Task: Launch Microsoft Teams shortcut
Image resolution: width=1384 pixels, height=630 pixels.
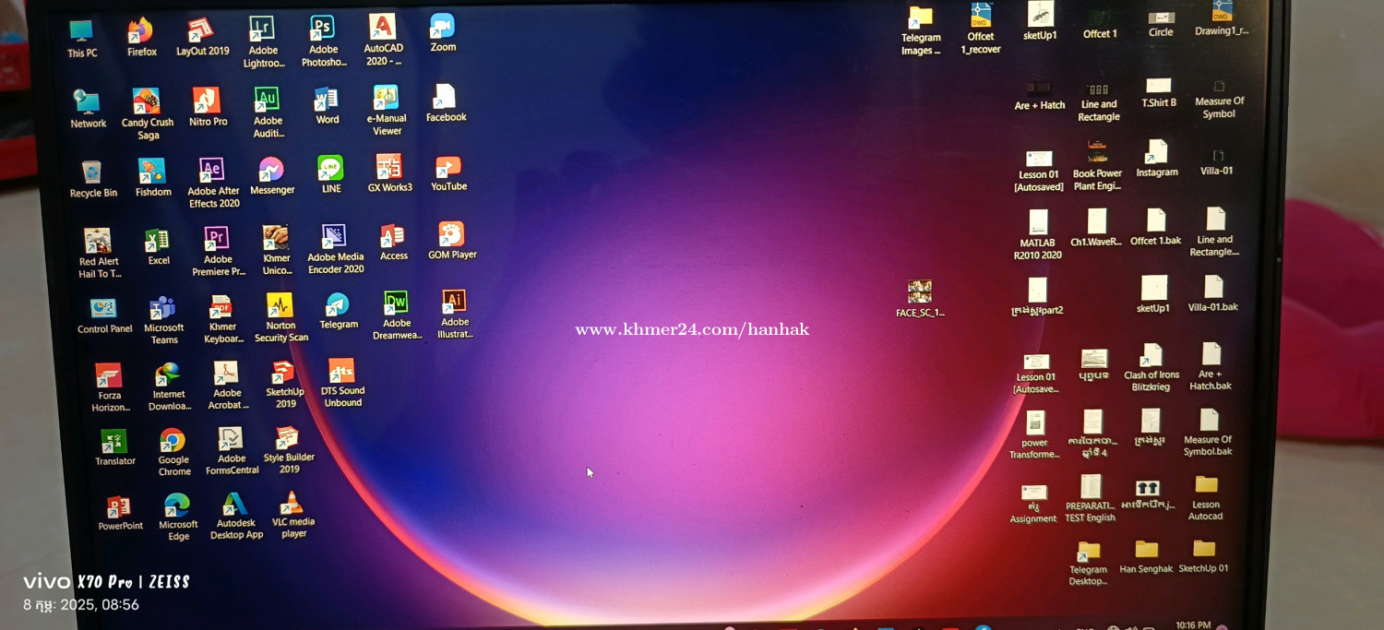Action: coord(163,320)
